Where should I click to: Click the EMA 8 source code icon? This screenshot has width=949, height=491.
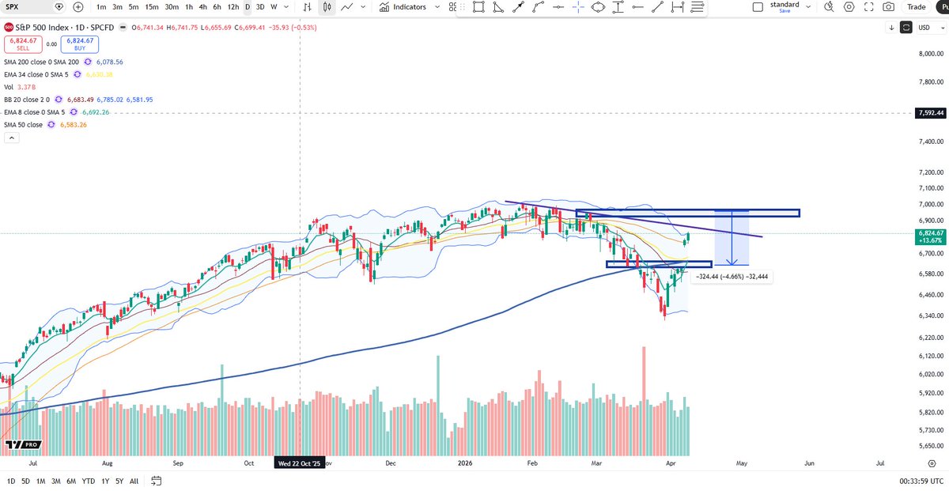74,112
